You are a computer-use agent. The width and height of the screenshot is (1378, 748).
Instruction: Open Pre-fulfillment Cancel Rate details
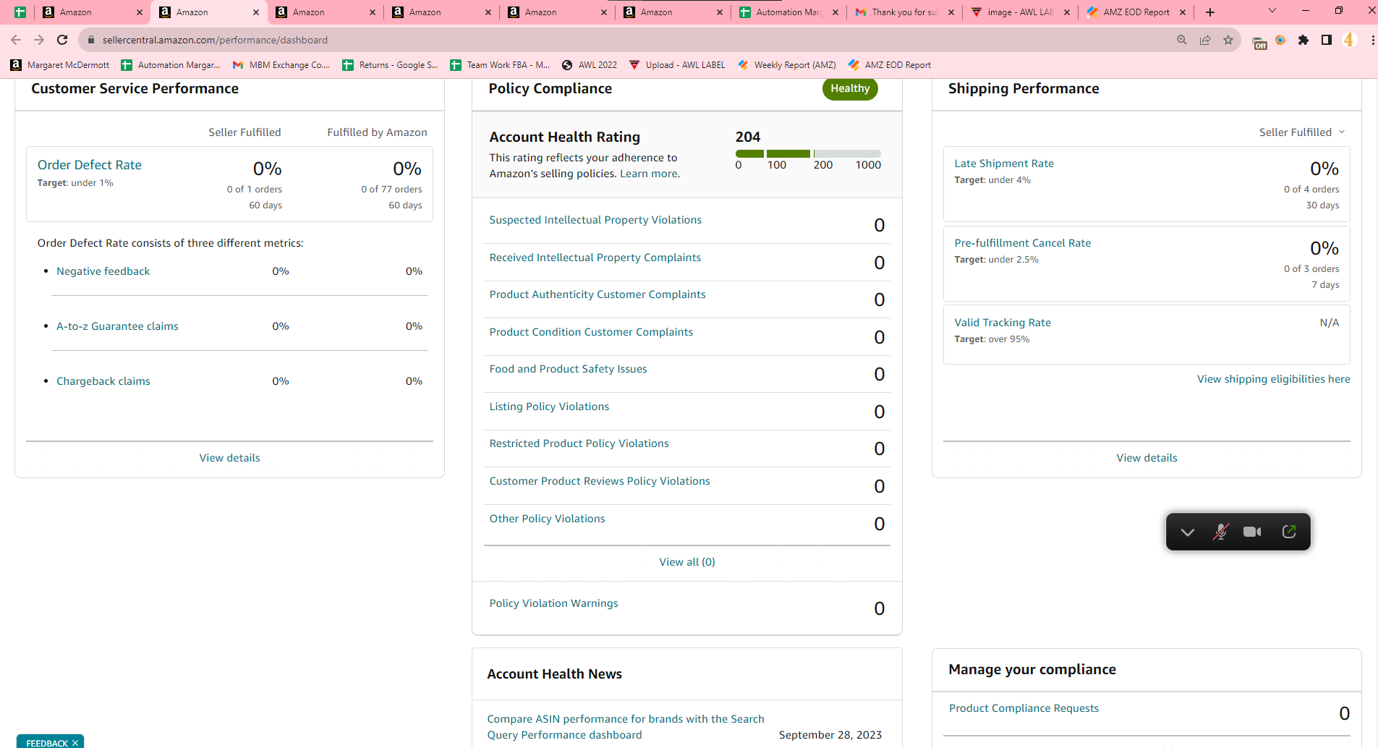point(1022,243)
